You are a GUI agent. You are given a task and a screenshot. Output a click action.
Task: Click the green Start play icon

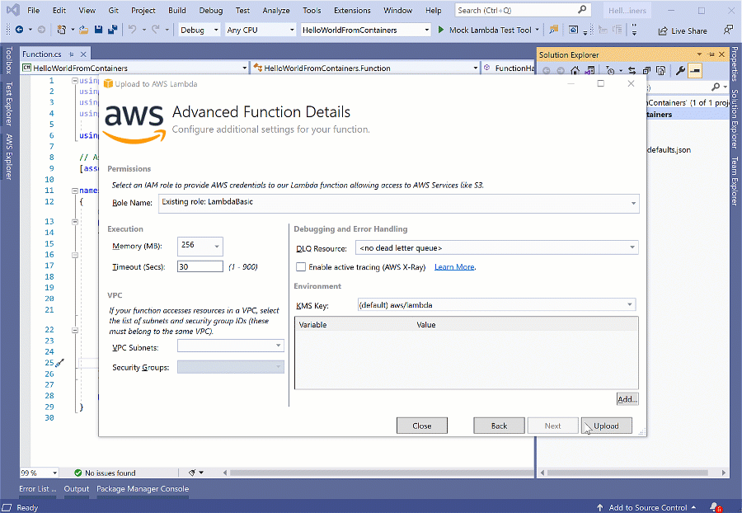[x=441, y=30]
